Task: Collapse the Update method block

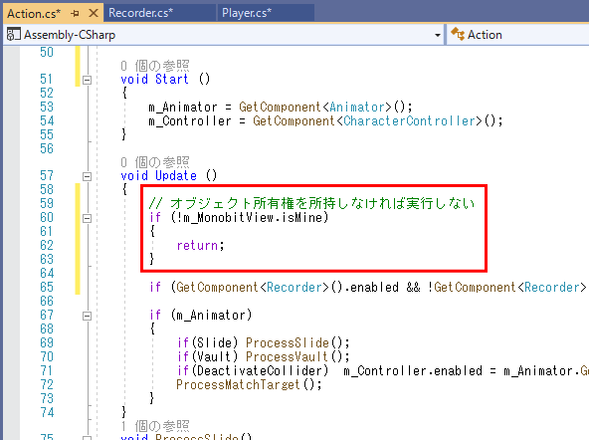Action: click(87, 176)
